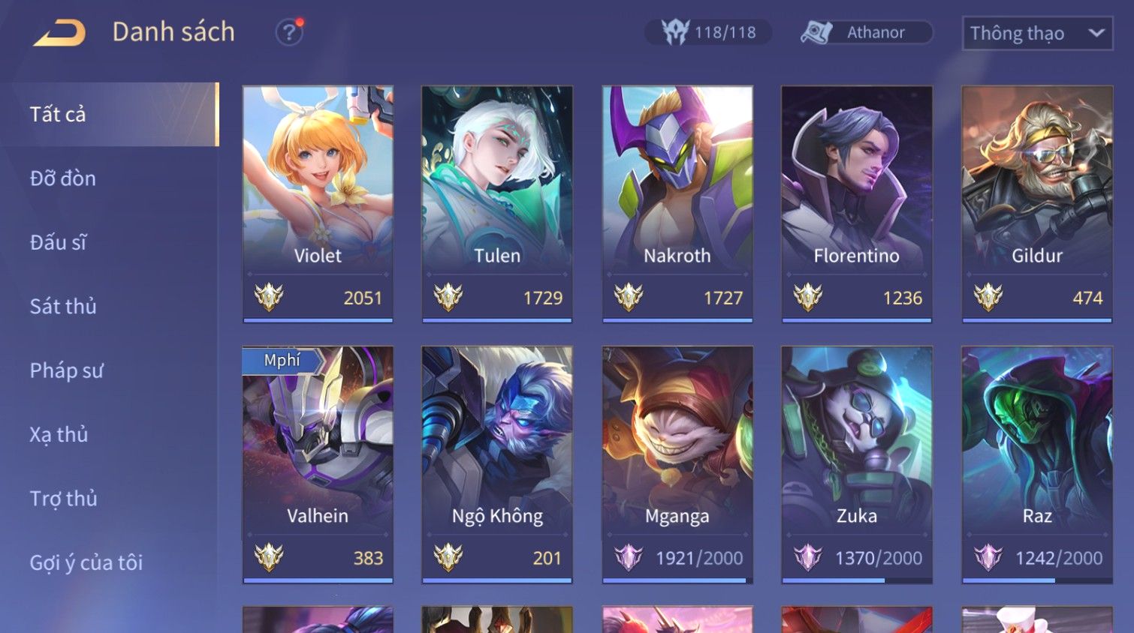1134x633 pixels.
Task: Click Raz's mastery progress bar
Action: coord(1037,580)
